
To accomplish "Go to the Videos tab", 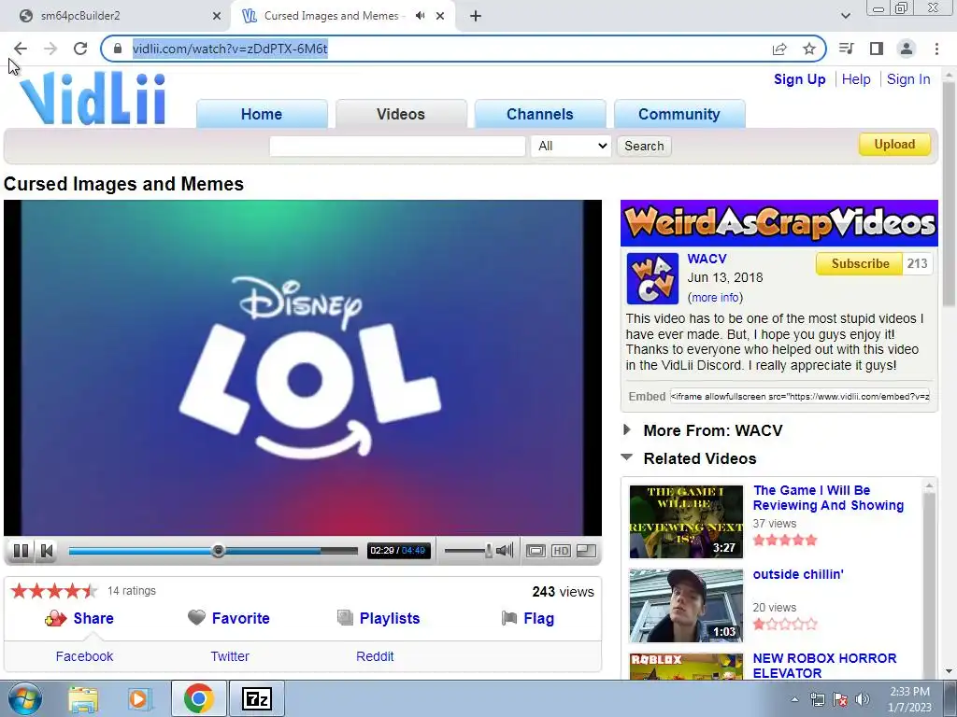I will point(400,114).
